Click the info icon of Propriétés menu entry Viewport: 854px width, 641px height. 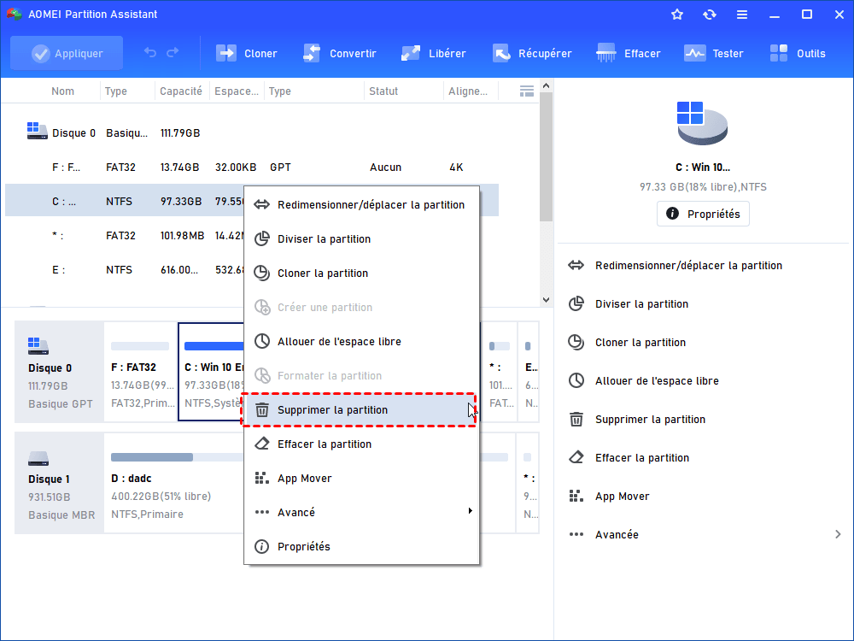(262, 546)
